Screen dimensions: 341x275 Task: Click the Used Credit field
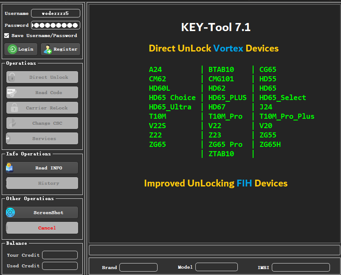point(60,266)
